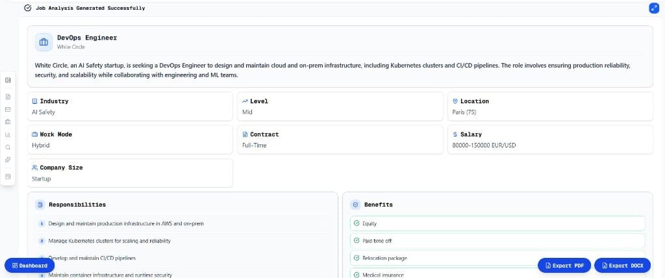Click the bottom sidebar collapse icon
Screen dimensions: 665x278
point(8,177)
